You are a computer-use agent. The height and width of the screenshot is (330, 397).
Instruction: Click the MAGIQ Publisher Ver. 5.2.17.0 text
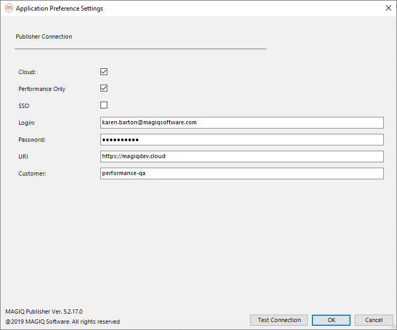tap(44, 311)
